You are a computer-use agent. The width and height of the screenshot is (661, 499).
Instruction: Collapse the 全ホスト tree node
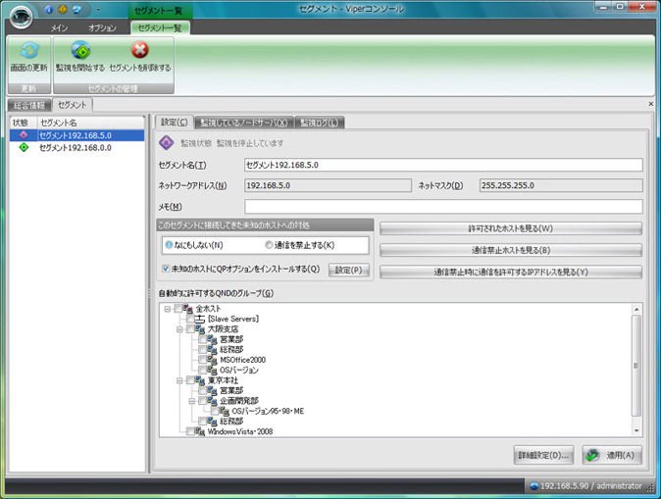coord(168,309)
